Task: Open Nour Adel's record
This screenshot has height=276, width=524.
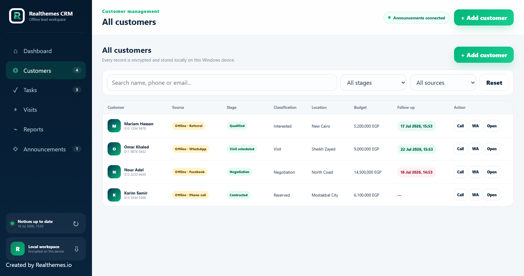Action: [492, 172]
